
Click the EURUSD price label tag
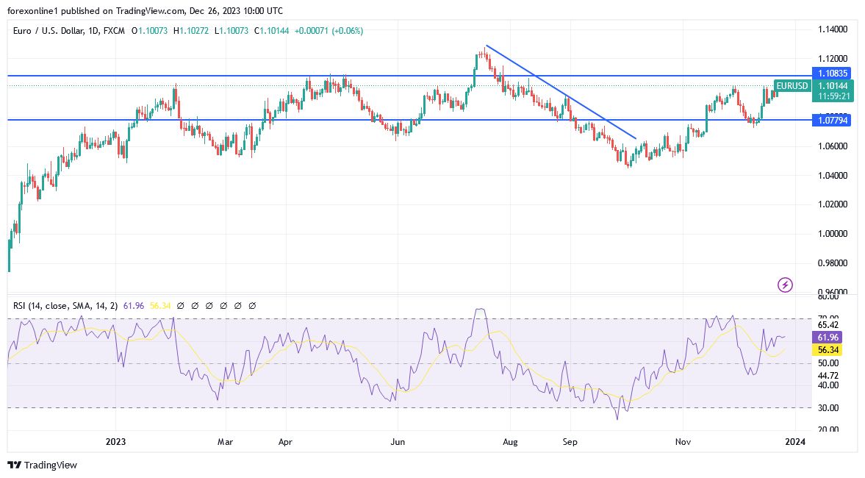792,86
